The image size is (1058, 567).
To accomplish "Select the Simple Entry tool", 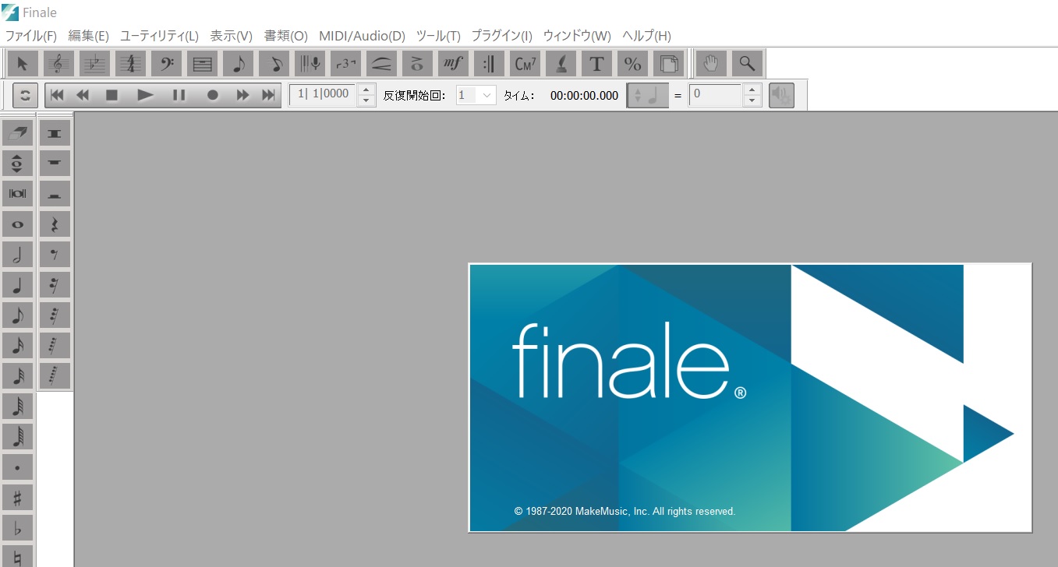I will pyautogui.click(x=238, y=63).
